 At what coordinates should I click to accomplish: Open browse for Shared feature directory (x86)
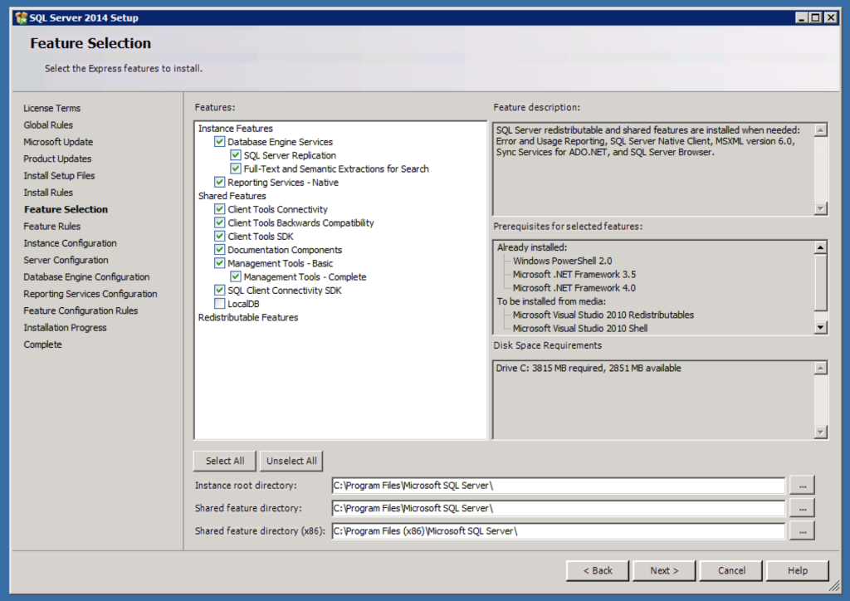(802, 530)
